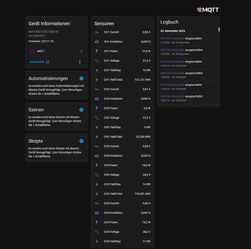
Task: Click the CH3 Irradiation eye icon
Action: coord(97,156)
